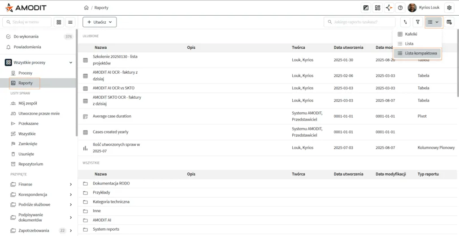Open Utworzone przeze mnie list

pos(38,114)
